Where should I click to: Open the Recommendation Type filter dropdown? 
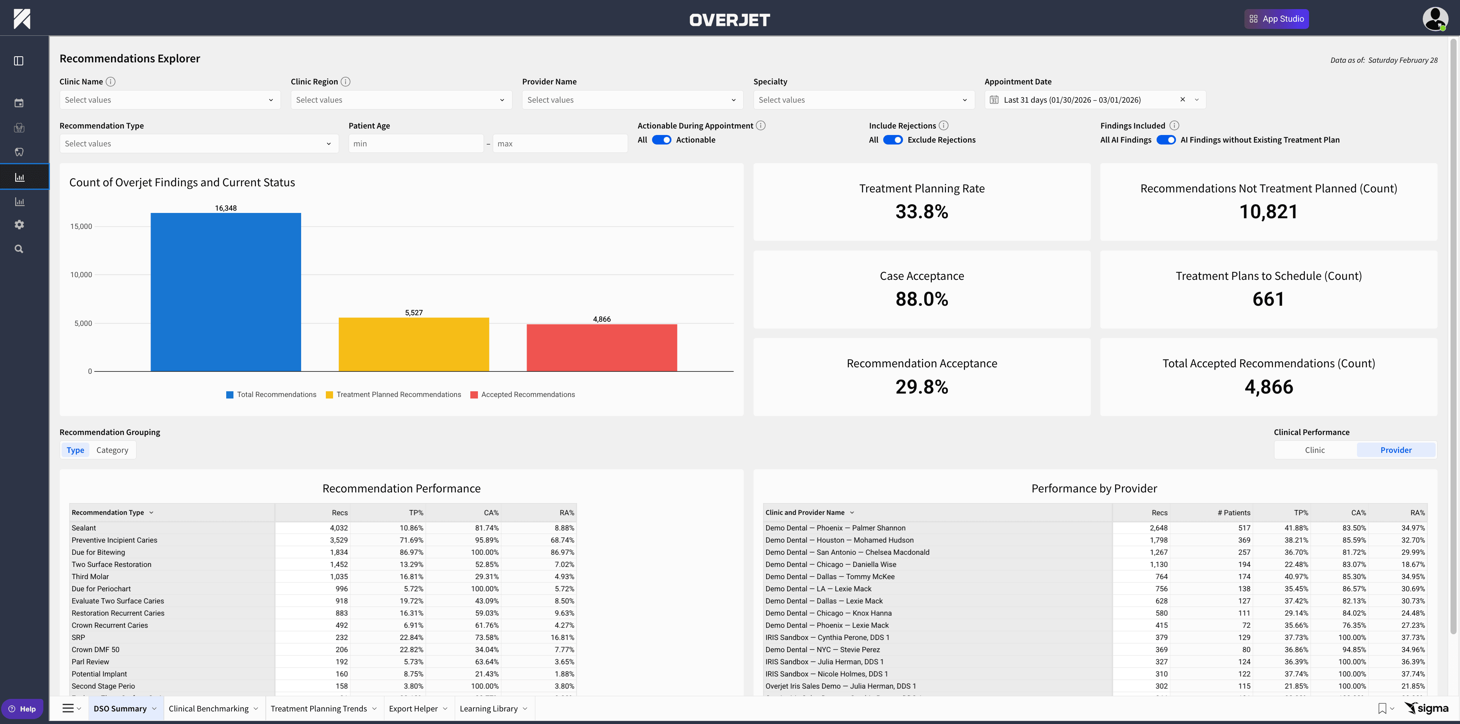click(x=198, y=143)
